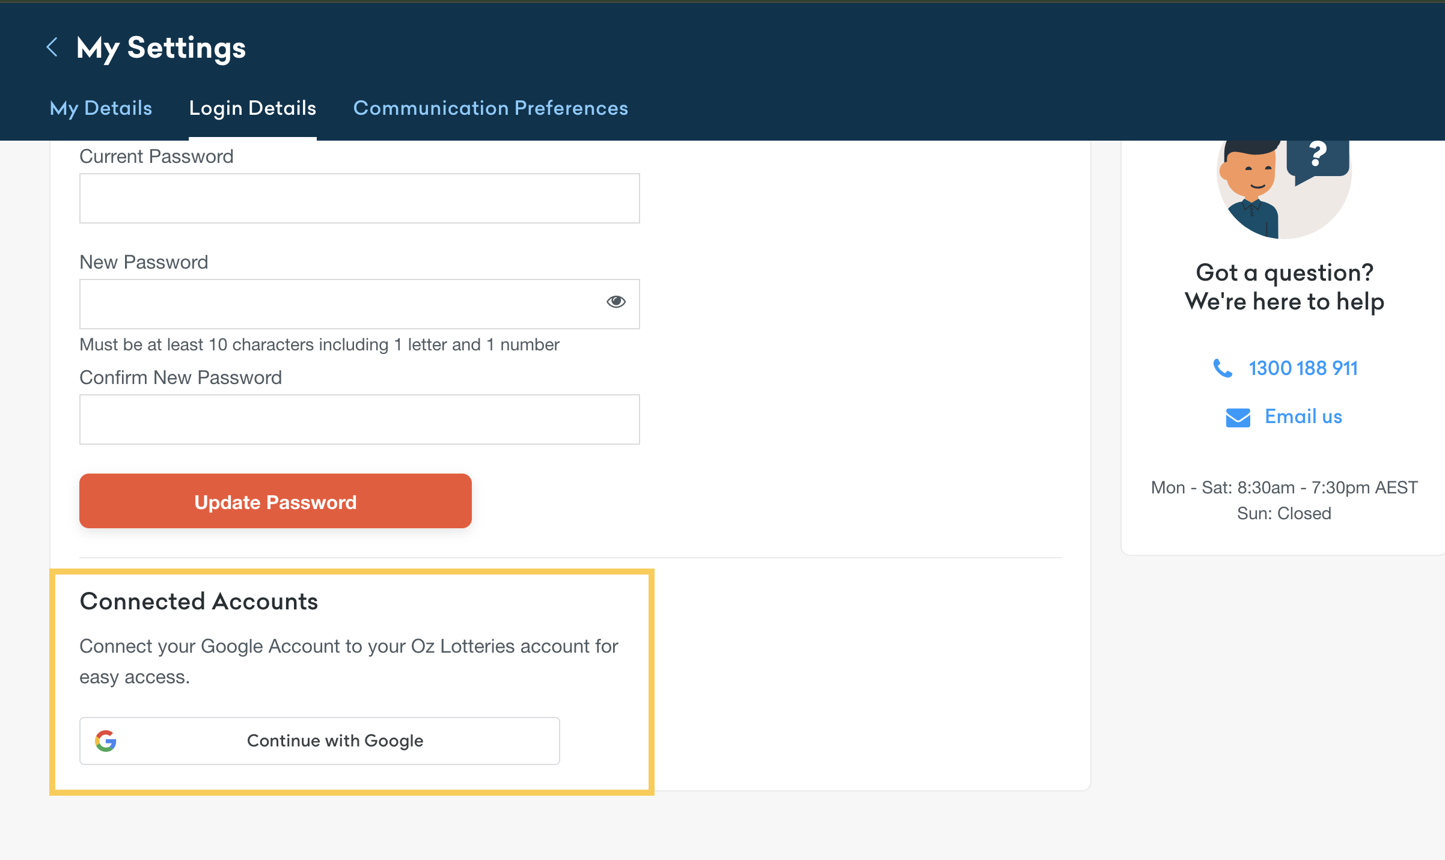This screenshot has height=860, width=1445.
Task: Click the back arrow beside My Settings
Action: 52,47
